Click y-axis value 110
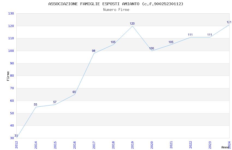The height and width of the screenshot is (150, 232). [11, 38]
